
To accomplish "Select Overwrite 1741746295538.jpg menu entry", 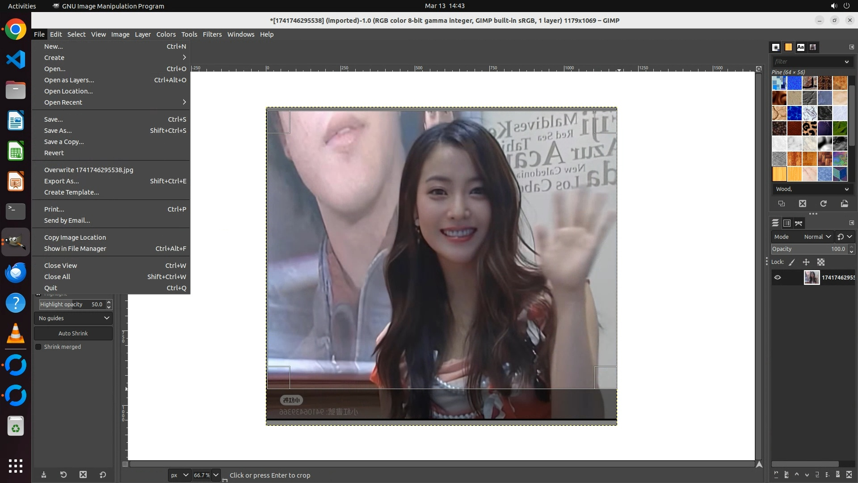I will tap(88, 170).
